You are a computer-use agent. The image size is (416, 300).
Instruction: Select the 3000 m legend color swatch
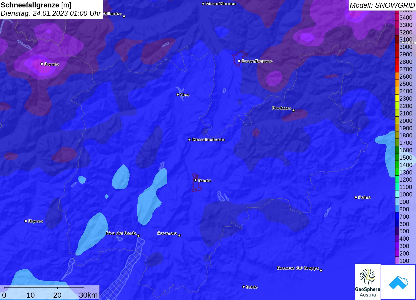coord(397,47)
